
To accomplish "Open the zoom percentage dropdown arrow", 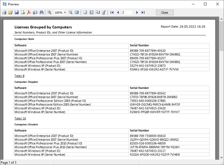I will (65, 12).
